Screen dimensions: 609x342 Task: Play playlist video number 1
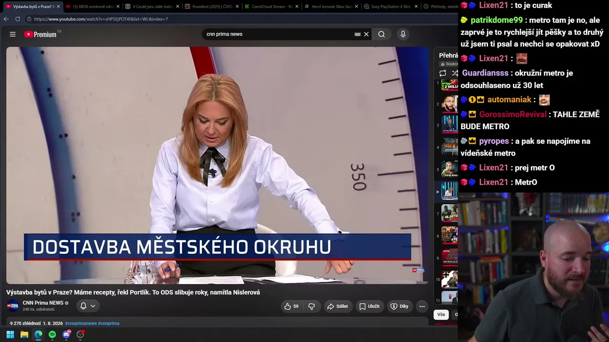click(450, 85)
